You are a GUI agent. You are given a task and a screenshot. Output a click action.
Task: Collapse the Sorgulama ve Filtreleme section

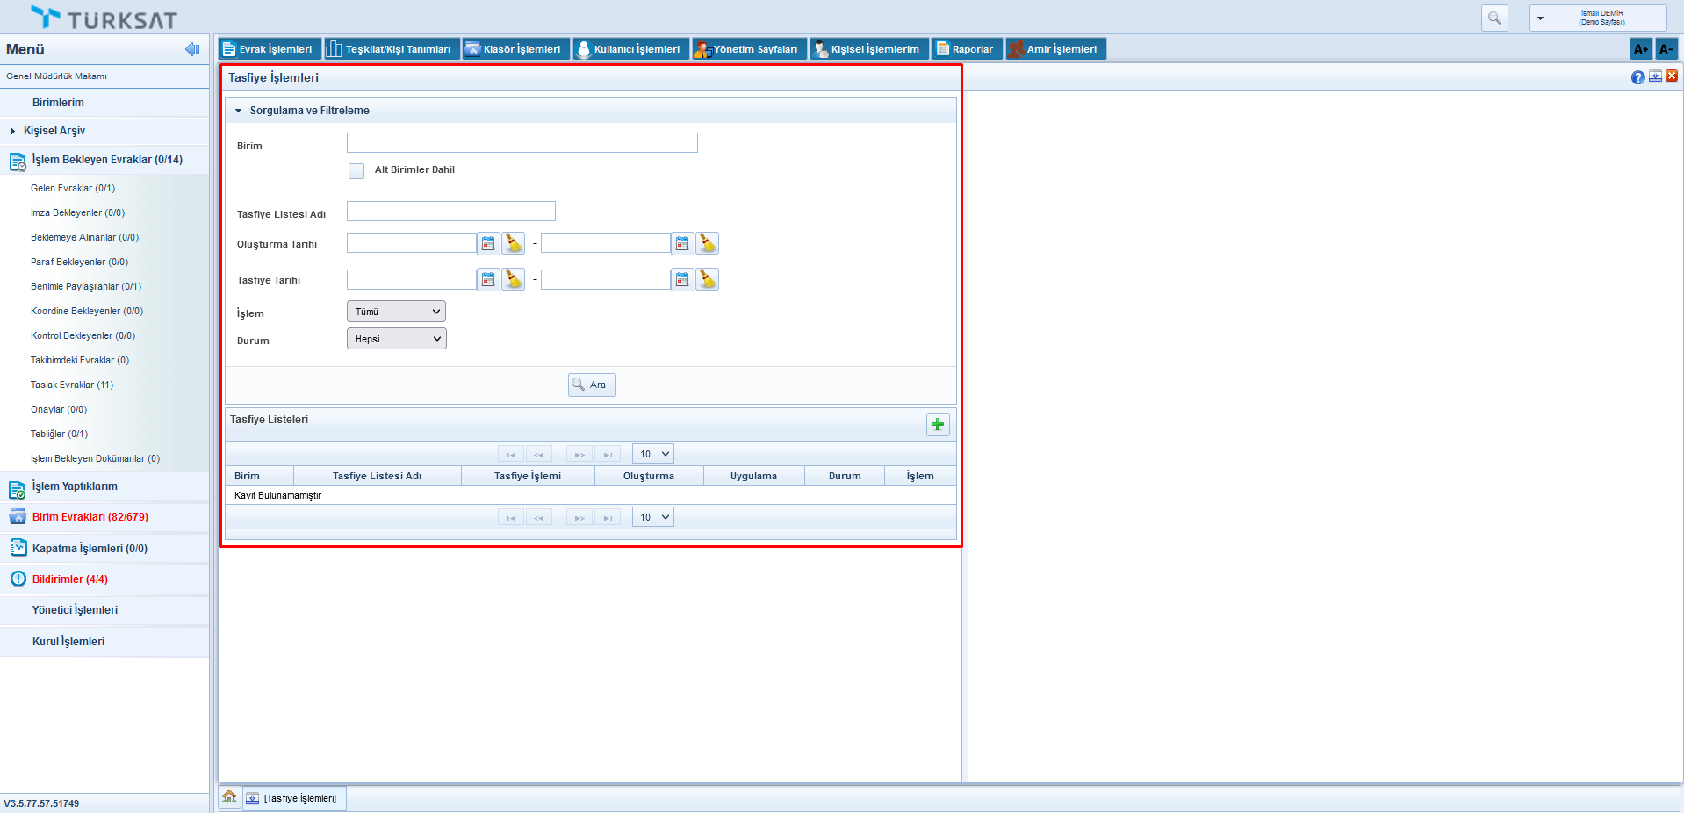(238, 111)
